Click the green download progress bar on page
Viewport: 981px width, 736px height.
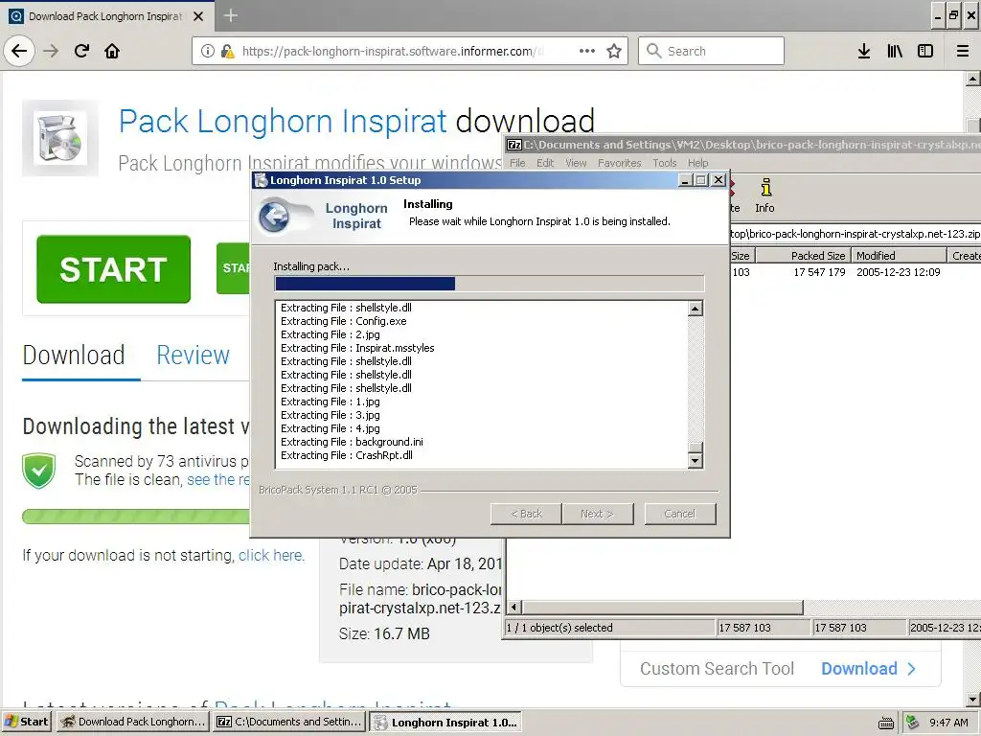pos(136,517)
